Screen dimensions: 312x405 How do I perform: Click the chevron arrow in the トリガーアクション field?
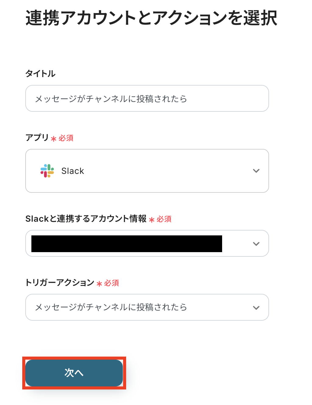point(256,308)
